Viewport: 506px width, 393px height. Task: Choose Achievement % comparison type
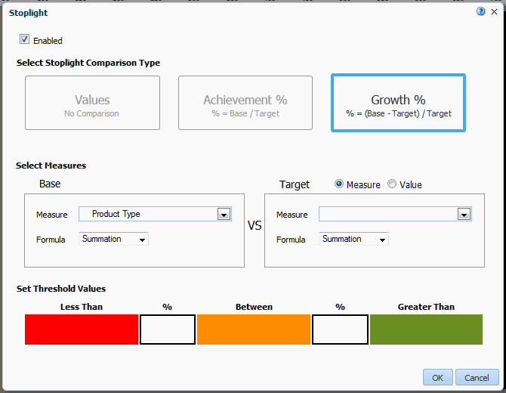point(245,103)
